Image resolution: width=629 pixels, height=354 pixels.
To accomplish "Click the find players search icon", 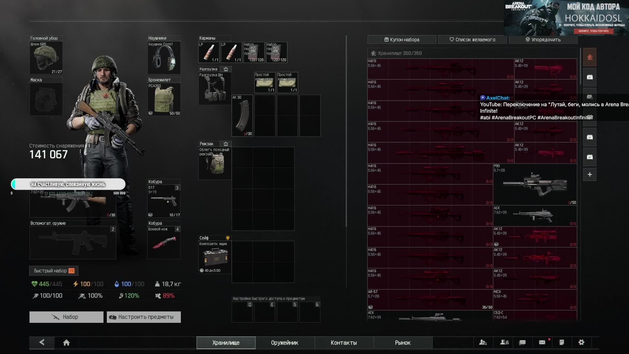I will pos(483,342).
